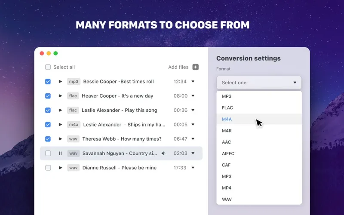Click the flac badge on Heaver Cooper
This screenshot has height=215, width=344.
coord(73,96)
